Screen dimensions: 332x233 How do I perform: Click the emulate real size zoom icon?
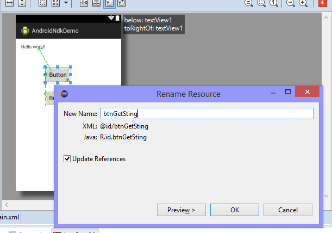(x=249, y=3)
